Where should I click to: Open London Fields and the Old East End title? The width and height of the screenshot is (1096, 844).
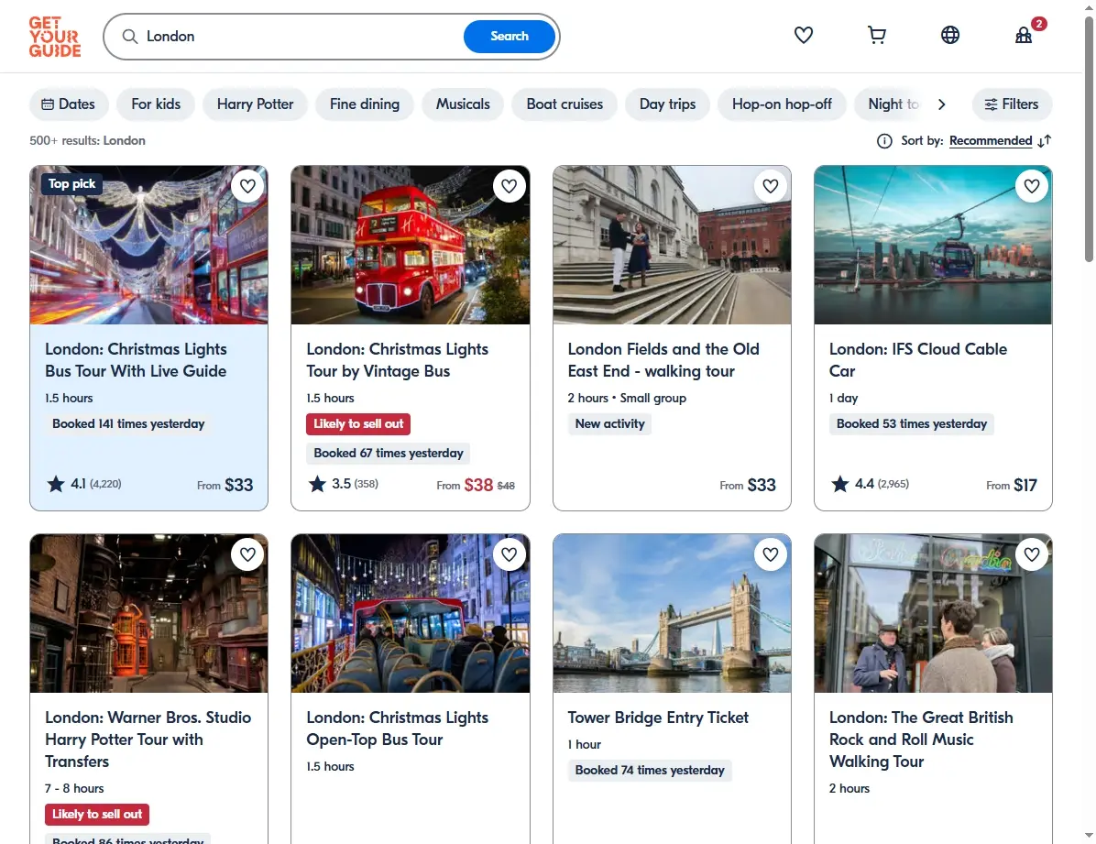663,360
